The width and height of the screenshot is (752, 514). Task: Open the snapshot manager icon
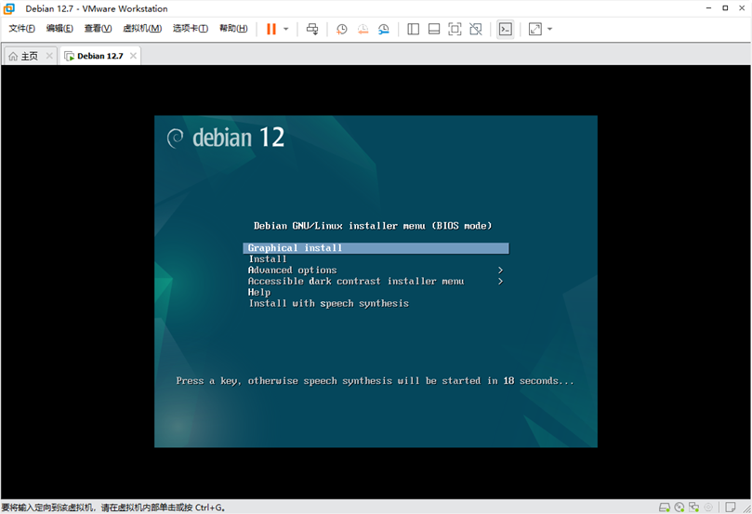point(384,29)
